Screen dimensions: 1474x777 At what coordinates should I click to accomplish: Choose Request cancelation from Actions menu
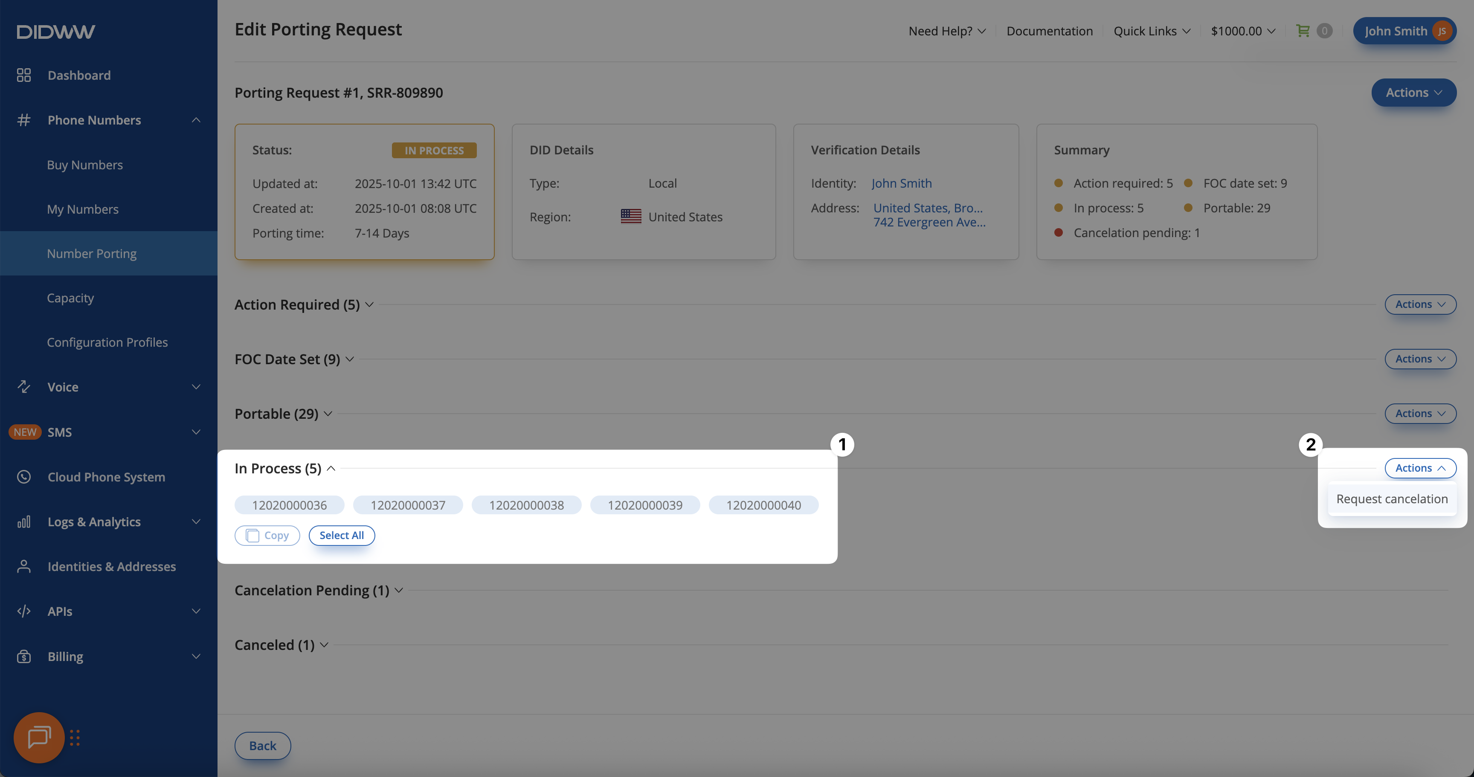(x=1392, y=499)
